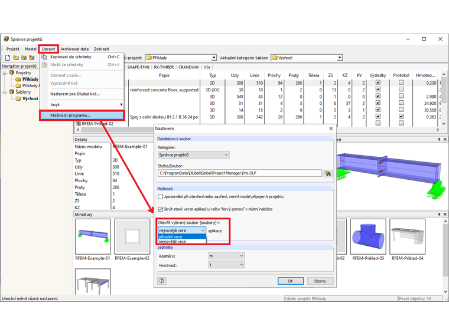
Task: Cancel the dialog with Storno button
Action: 320,281
